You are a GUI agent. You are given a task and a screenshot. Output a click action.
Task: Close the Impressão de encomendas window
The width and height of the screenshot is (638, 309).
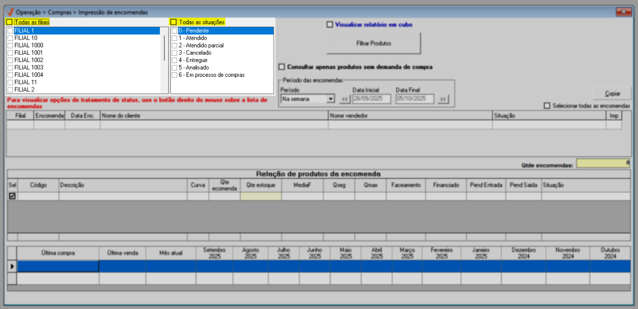[x=623, y=12]
